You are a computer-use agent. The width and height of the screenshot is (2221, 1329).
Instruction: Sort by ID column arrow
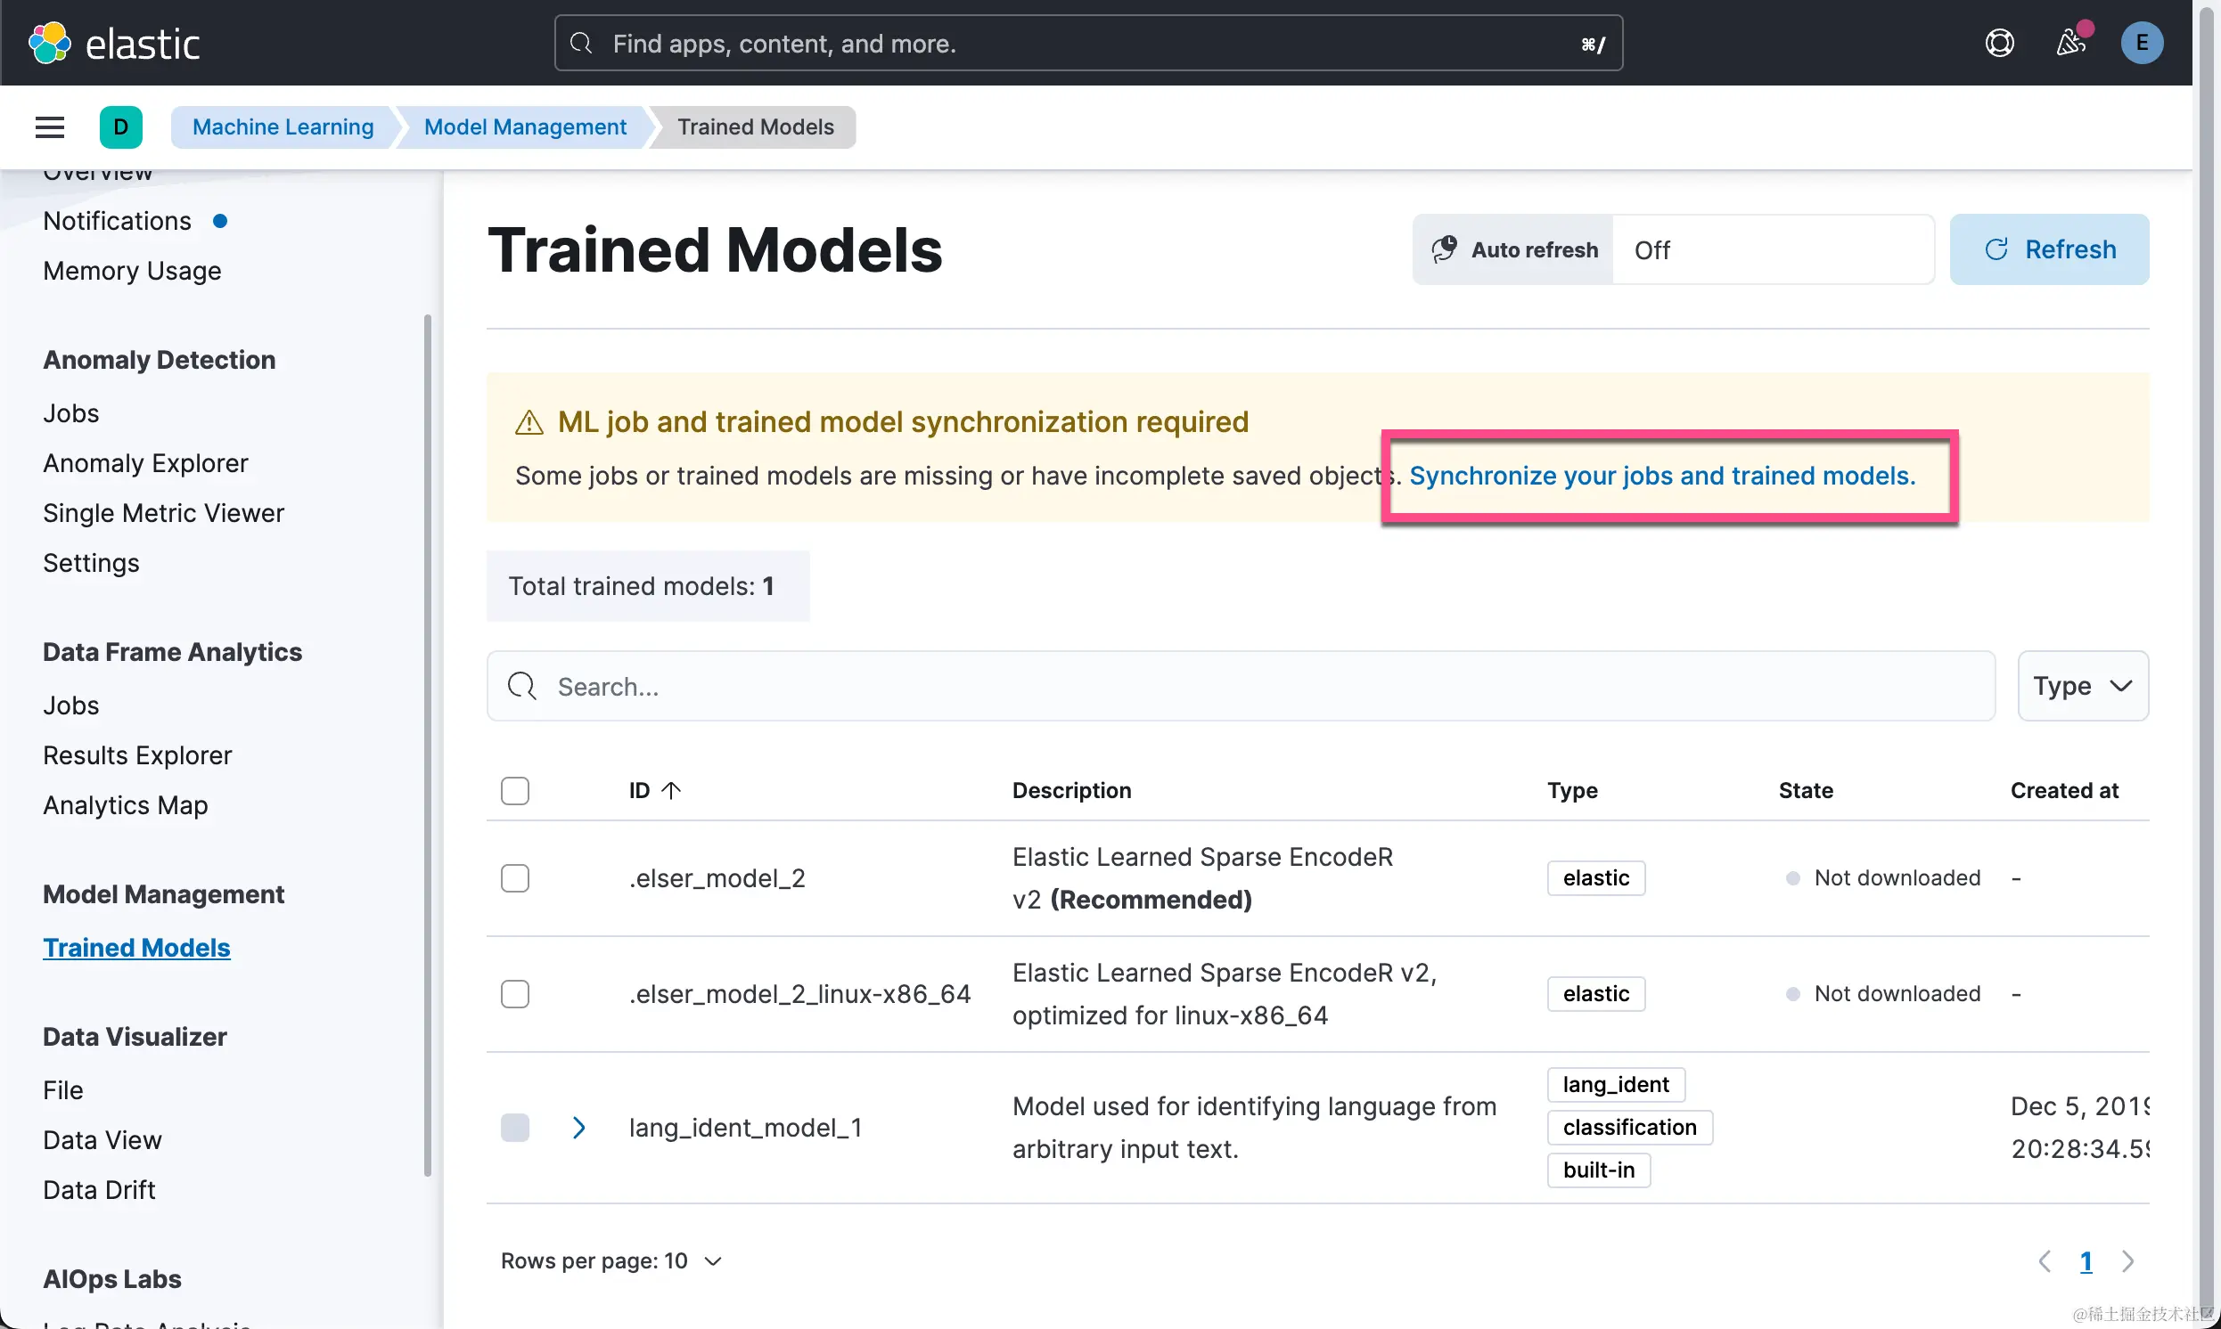coord(671,790)
